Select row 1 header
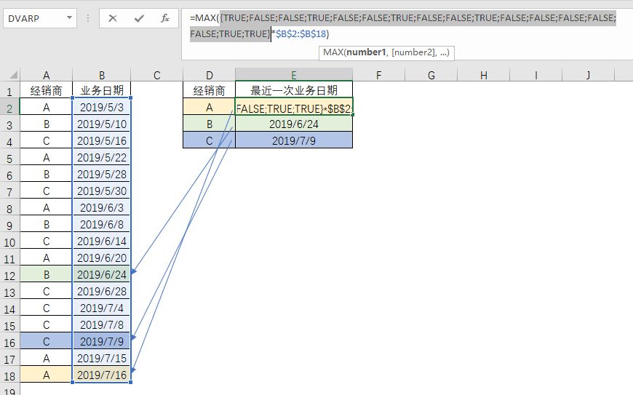The height and width of the screenshot is (395, 633). coord(9,91)
